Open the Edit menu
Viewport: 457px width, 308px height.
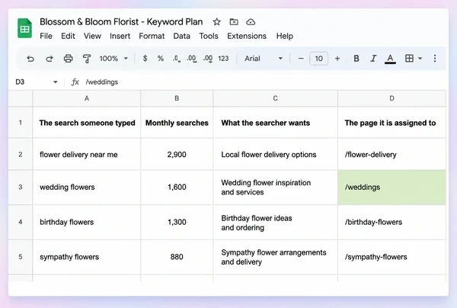(x=68, y=36)
